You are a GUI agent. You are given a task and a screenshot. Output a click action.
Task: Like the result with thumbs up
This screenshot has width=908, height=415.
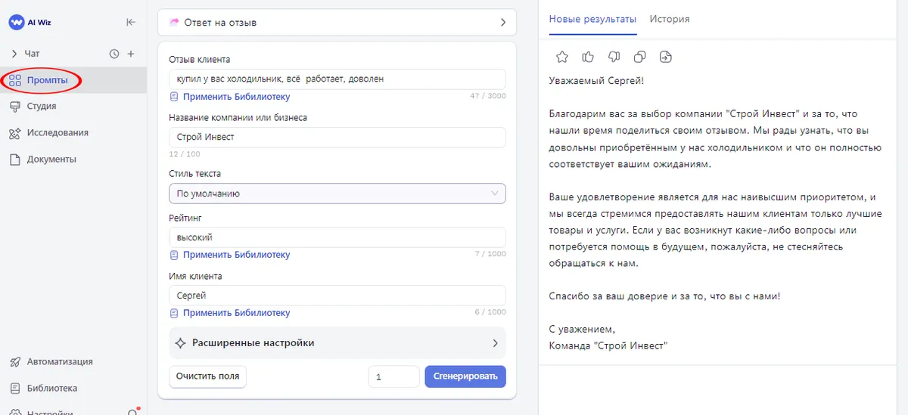[x=588, y=57]
